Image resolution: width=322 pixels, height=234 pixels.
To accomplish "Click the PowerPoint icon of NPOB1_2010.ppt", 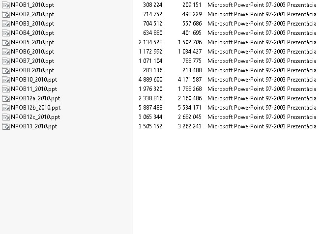I will tap(6, 5).
